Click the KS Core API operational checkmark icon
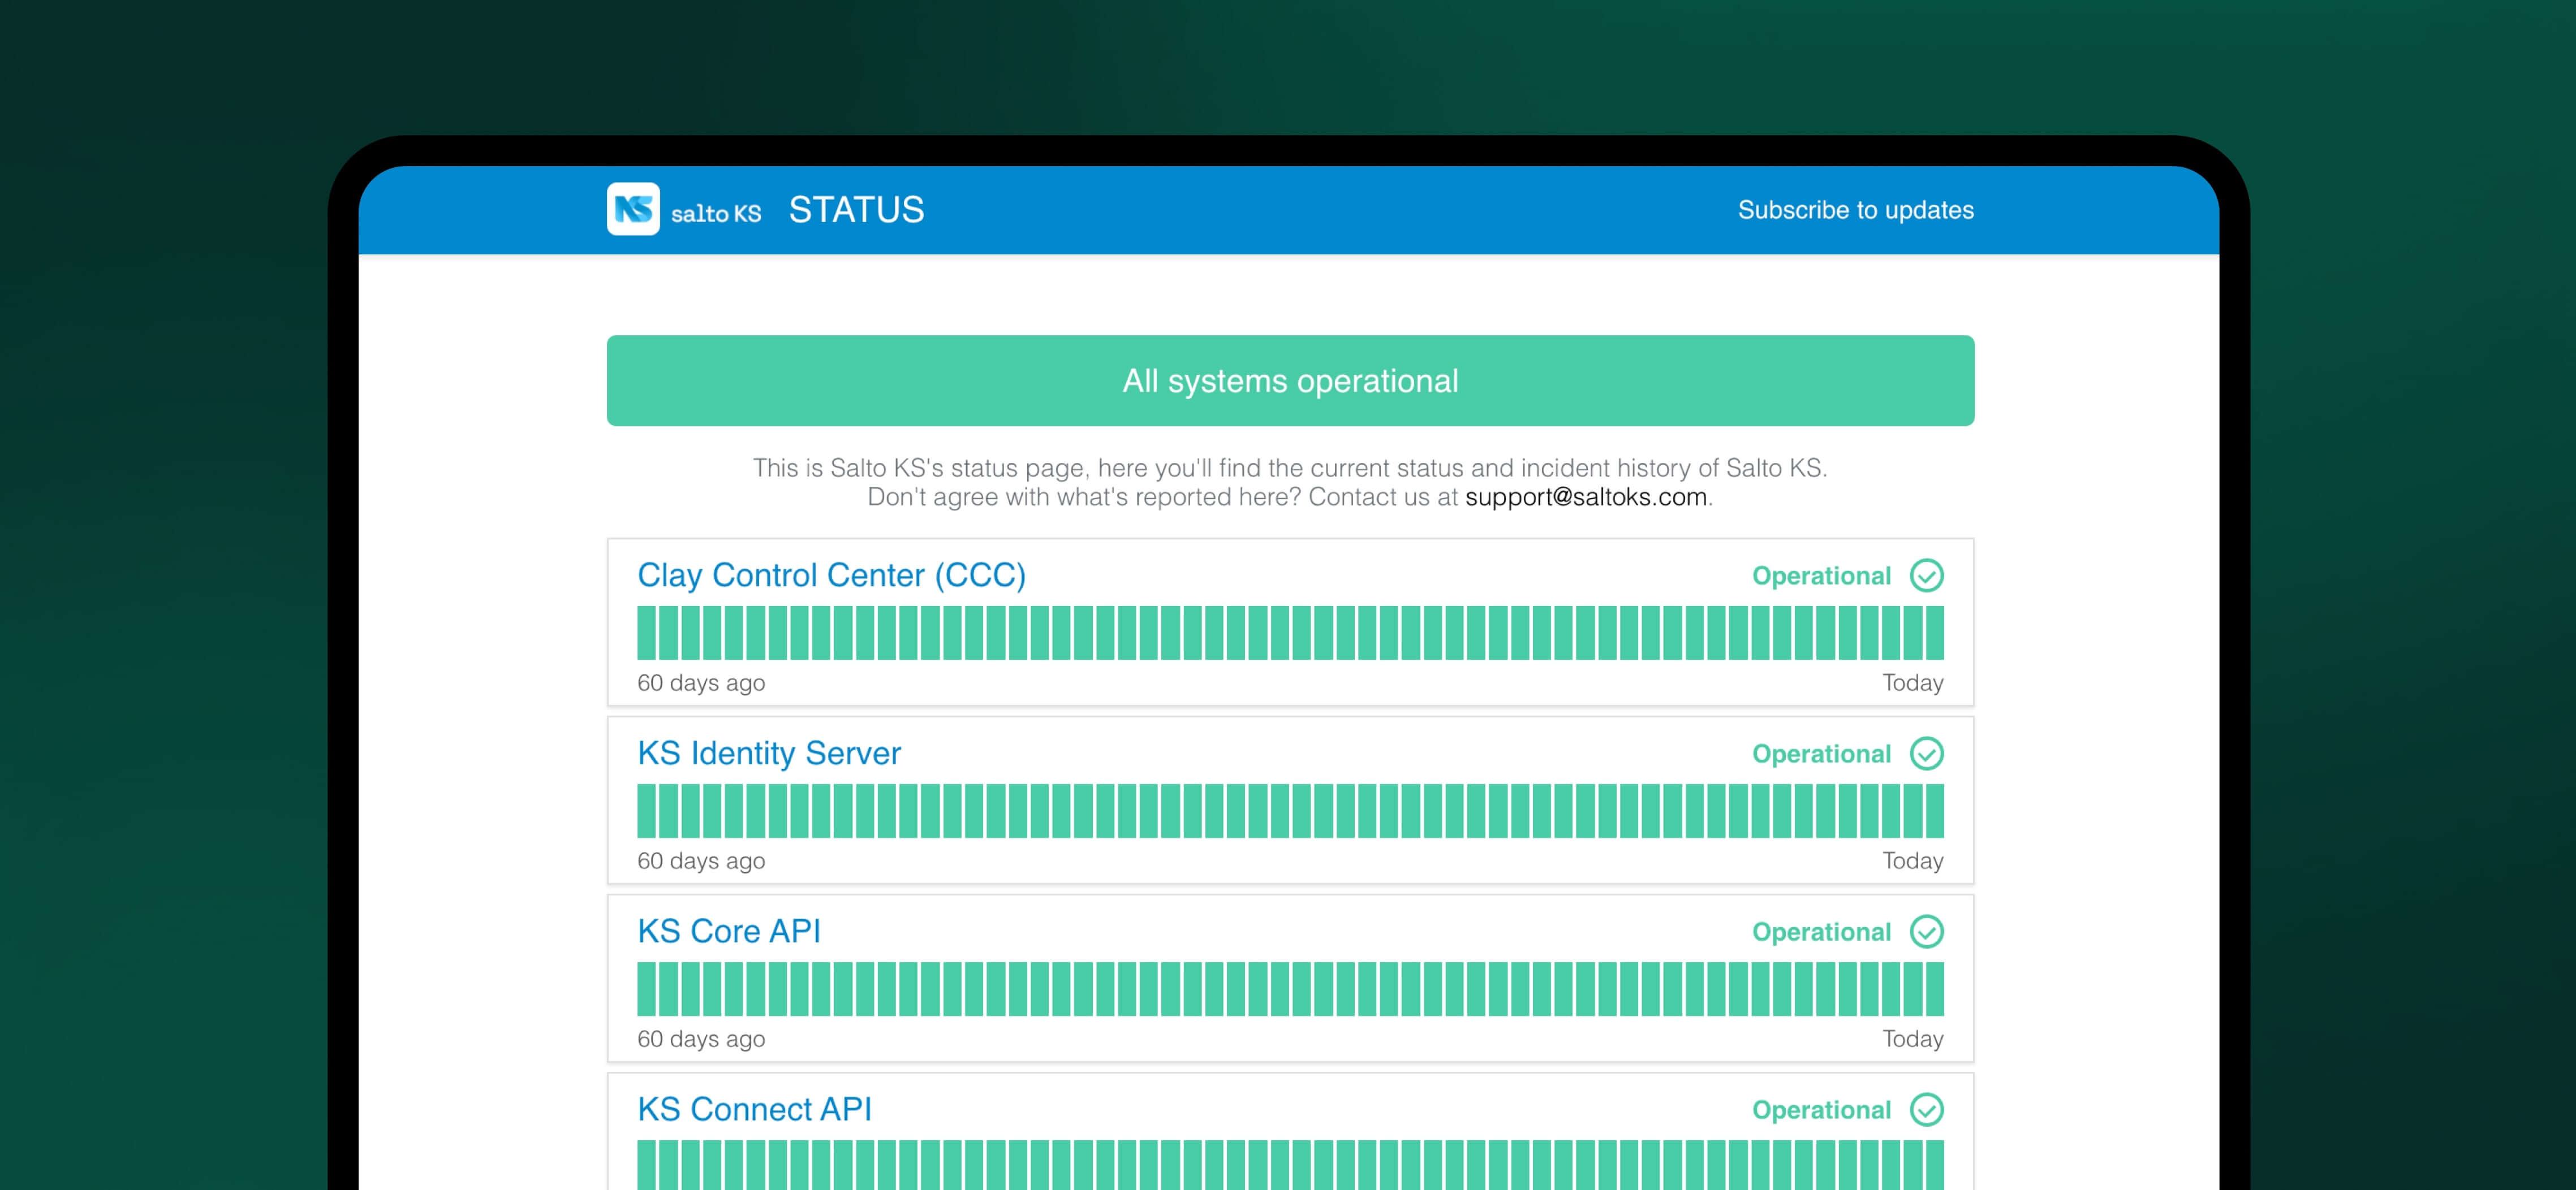The height and width of the screenshot is (1190, 2576). pyautogui.click(x=1926, y=931)
